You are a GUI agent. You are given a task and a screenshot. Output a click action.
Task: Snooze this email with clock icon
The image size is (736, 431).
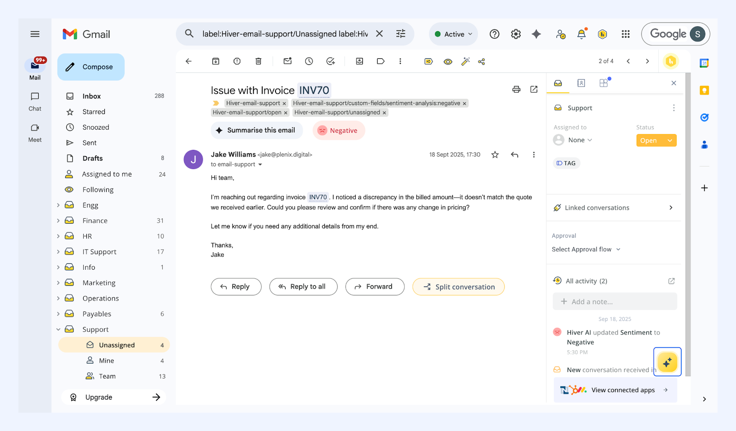click(309, 61)
